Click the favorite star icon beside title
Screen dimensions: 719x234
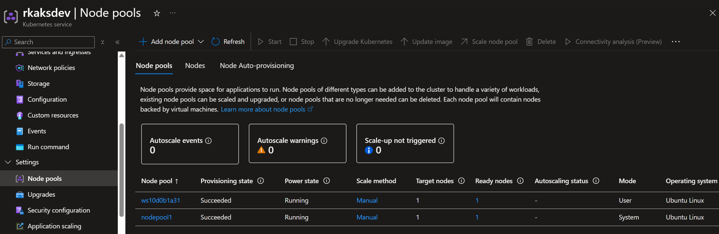(x=157, y=13)
